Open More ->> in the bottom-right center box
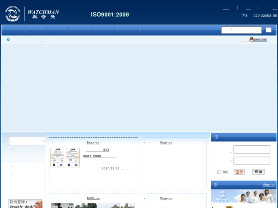The width and height of the screenshot is (278, 208). click(166, 198)
